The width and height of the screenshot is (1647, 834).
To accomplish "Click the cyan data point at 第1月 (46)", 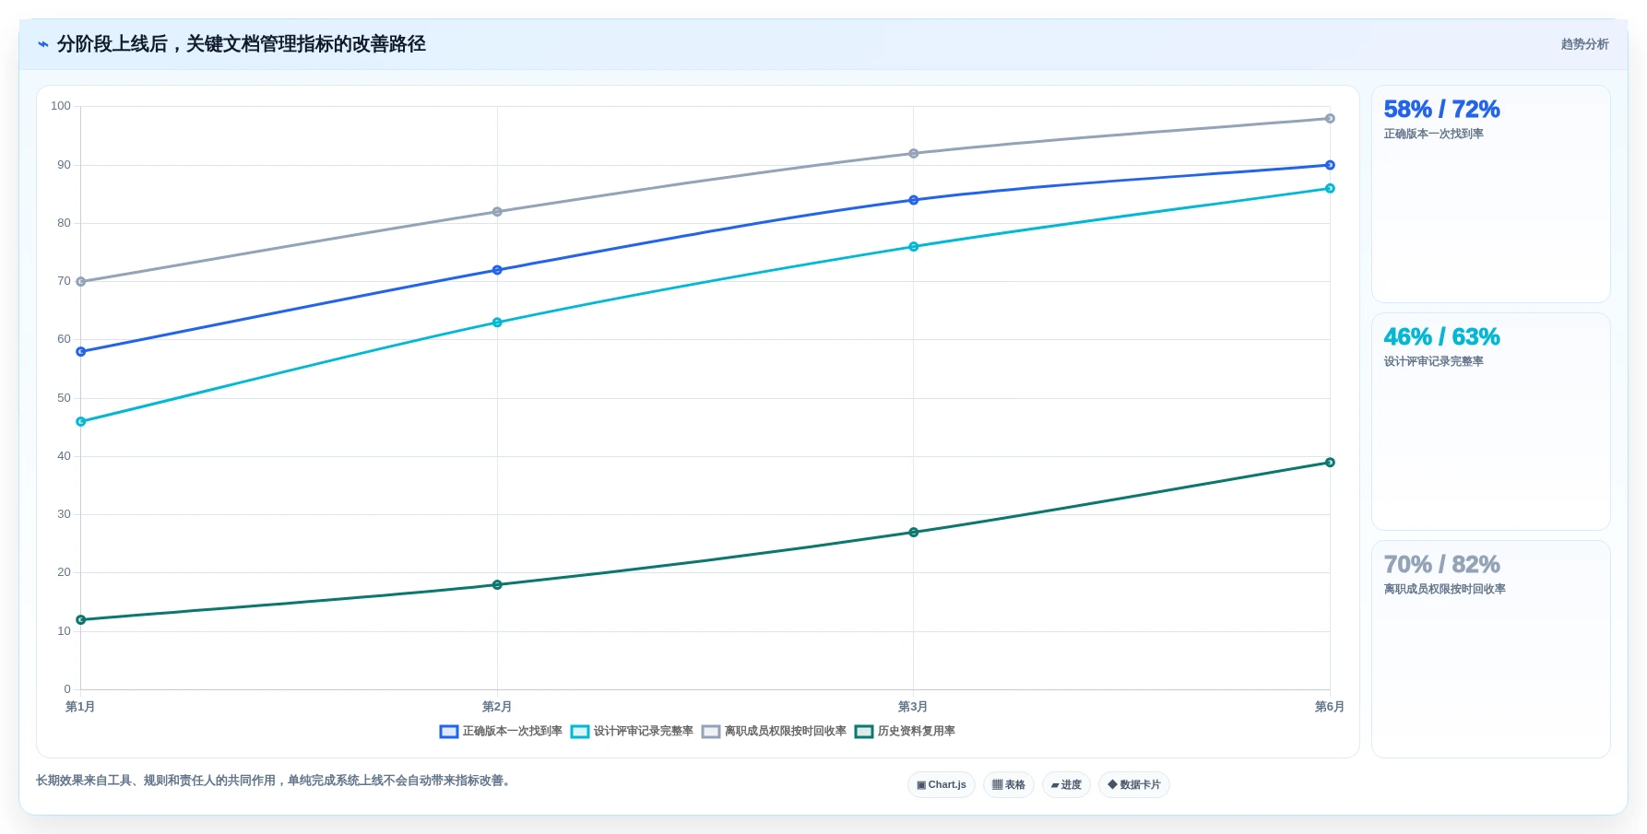I will pyautogui.click(x=81, y=422).
